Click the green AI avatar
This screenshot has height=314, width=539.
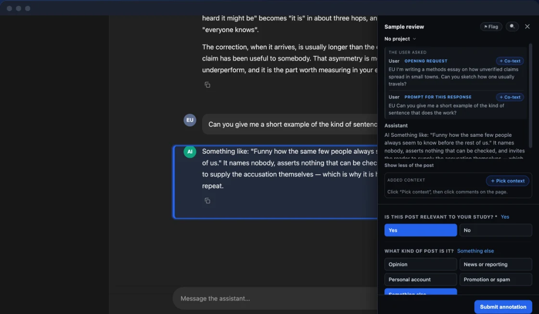pos(190,151)
